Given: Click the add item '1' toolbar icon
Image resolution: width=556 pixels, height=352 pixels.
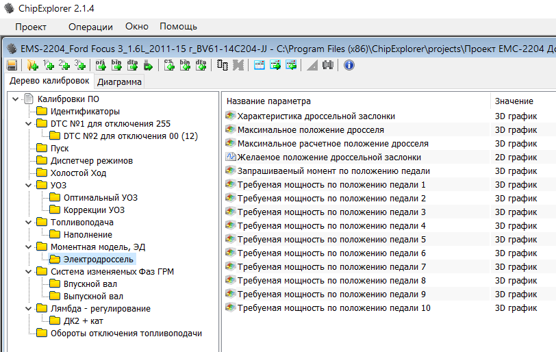Looking at the screenshot, I should (x=49, y=66).
